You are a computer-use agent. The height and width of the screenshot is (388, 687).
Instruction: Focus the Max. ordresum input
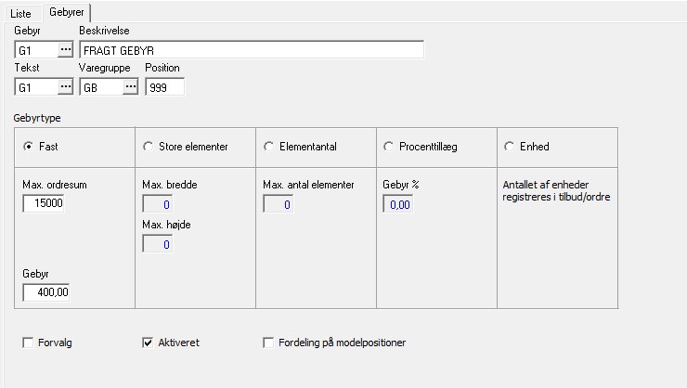click(x=44, y=202)
